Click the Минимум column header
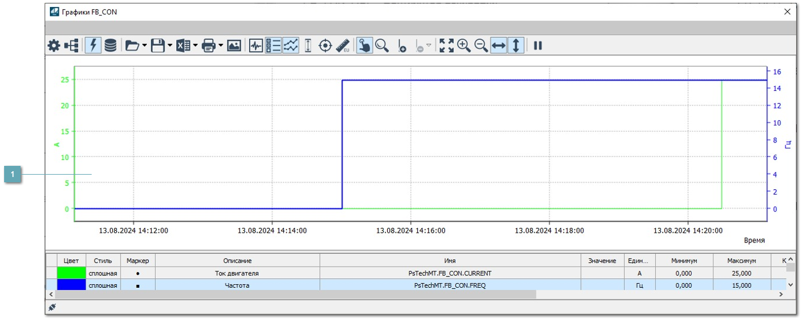Viewport: 802px width, 320px height. coord(683,261)
